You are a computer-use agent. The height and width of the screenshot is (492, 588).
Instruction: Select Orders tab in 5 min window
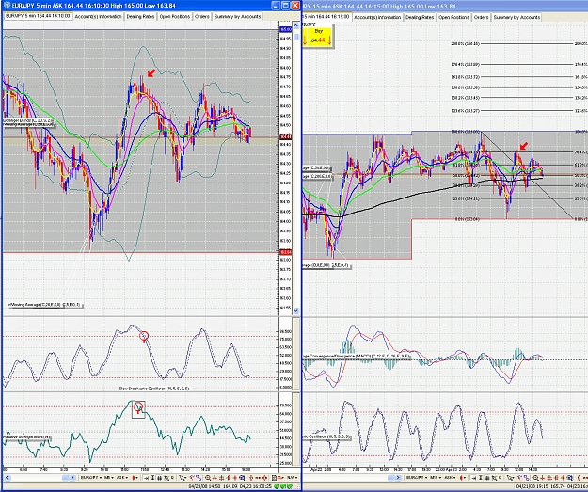point(202,17)
